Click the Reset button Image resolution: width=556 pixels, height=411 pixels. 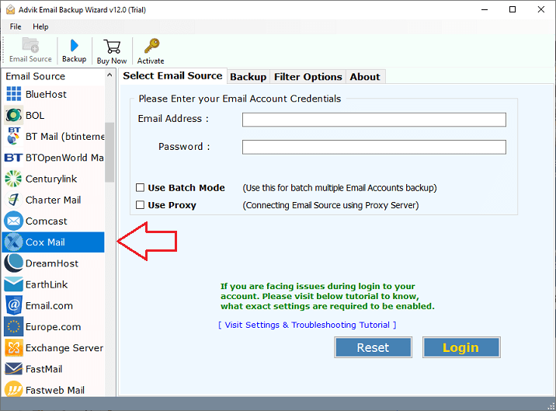point(373,347)
